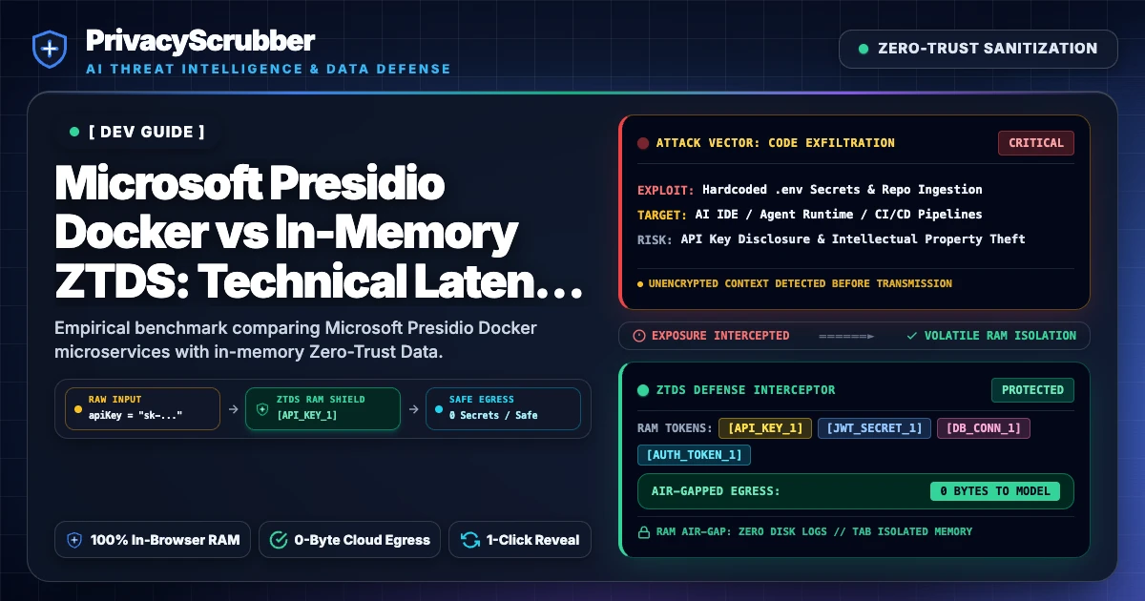
Task: Click the [AUTH_TOKEN_1] teal token chip
Action: click(x=694, y=455)
